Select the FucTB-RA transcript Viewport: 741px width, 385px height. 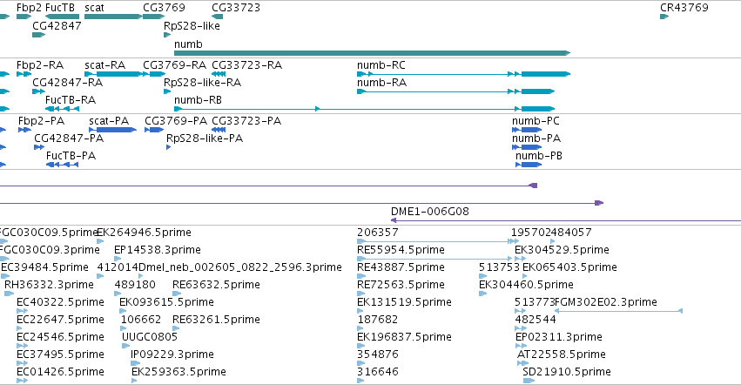pyautogui.click(x=62, y=109)
